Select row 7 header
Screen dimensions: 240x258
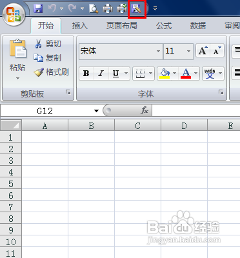point(11,206)
